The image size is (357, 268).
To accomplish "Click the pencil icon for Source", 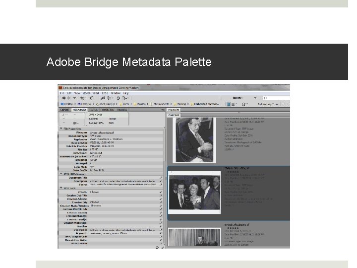I will (161, 184).
